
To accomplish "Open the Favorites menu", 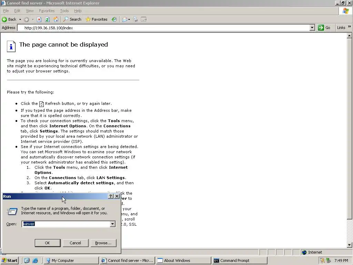I will pos(47,11).
